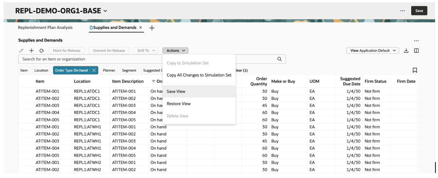The image size is (438, 178).
Task: Open the View Application Default dropdown
Action: (x=372, y=51)
